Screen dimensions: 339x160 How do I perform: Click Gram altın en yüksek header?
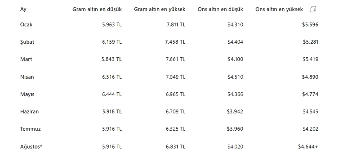click(x=160, y=9)
